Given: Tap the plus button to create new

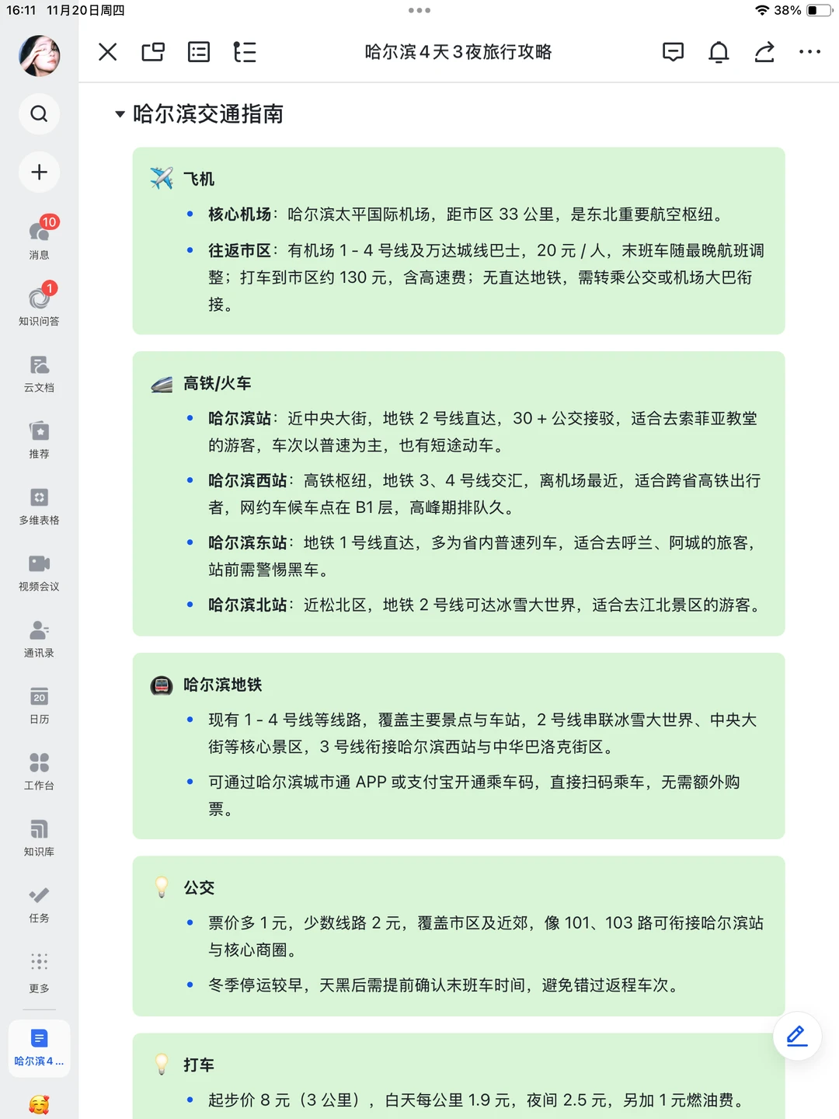Looking at the screenshot, I should [39, 172].
